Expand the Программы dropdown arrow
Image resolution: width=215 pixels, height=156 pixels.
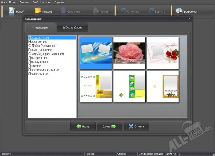pos(201,11)
